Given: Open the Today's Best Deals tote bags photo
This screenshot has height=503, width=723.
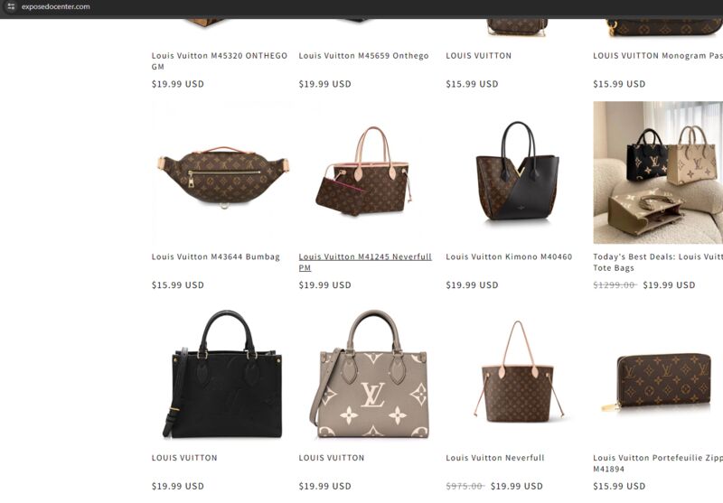Looking at the screenshot, I should point(658,173).
